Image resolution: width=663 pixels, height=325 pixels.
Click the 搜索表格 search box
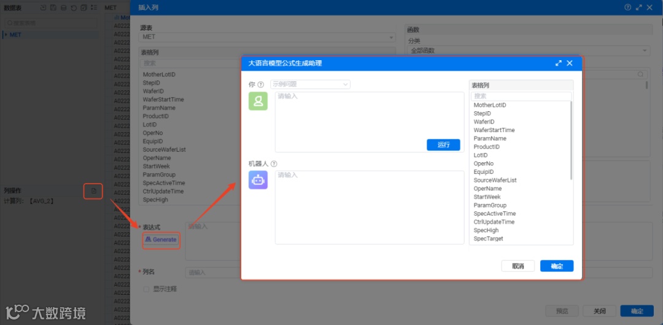point(51,23)
